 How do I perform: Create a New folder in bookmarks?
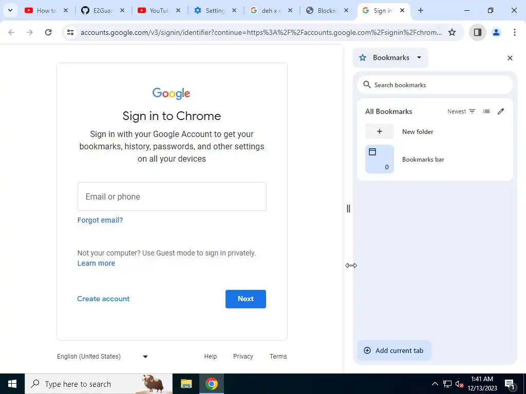tap(435, 131)
